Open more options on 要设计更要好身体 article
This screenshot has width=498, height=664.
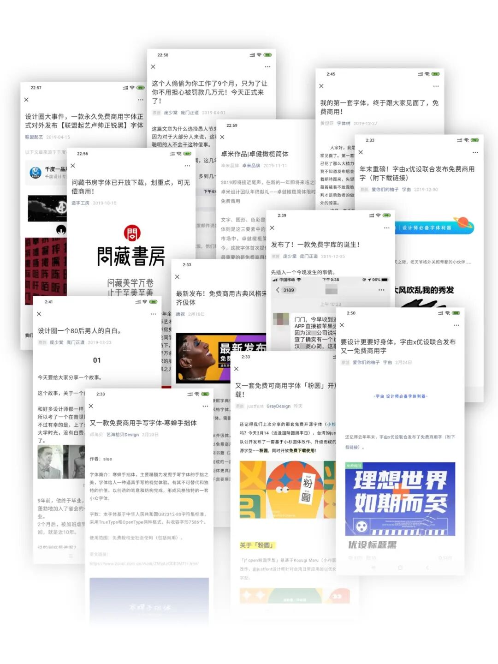456,325
